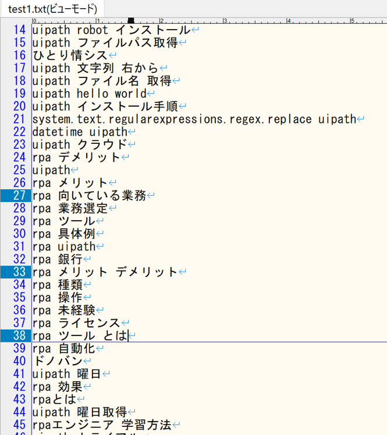Click text 'rpa 未経験'

click(x=64, y=310)
